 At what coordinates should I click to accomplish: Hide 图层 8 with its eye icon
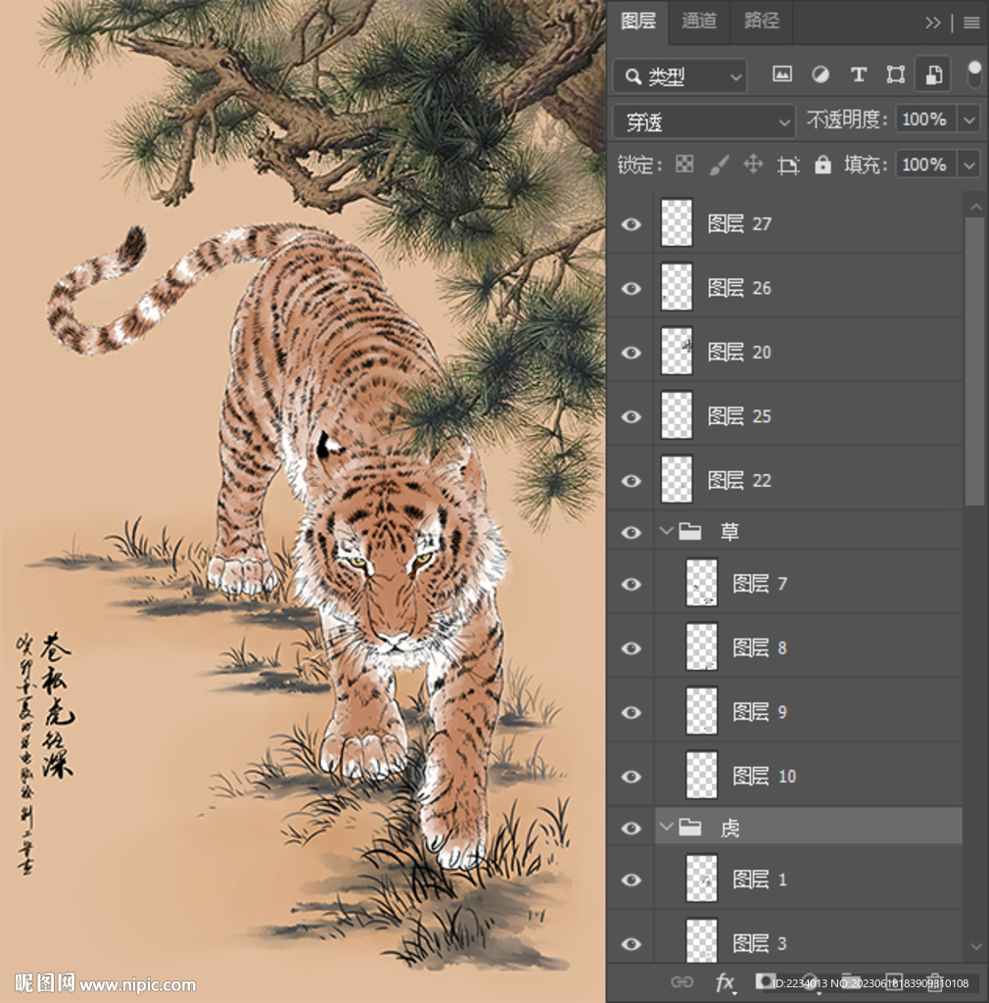pos(631,648)
